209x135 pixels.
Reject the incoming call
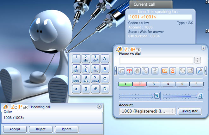[41, 129]
